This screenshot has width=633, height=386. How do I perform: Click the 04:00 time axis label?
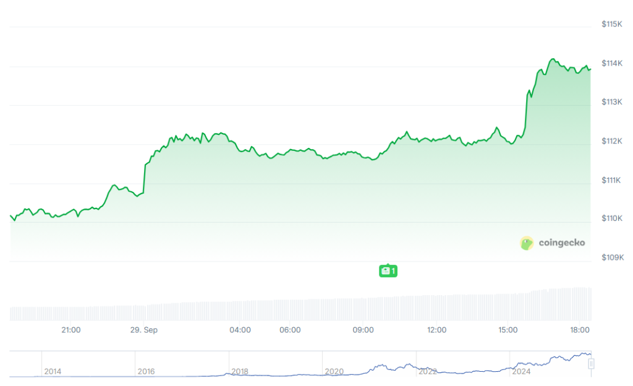[240, 330]
